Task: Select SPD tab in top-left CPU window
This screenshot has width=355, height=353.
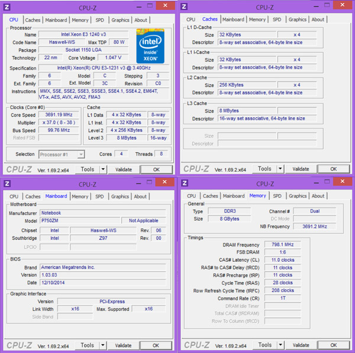Action: pyautogui.click(x=99, y=20)
